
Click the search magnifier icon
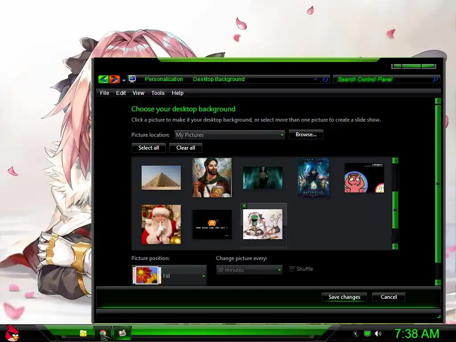[x=436, y=79]
